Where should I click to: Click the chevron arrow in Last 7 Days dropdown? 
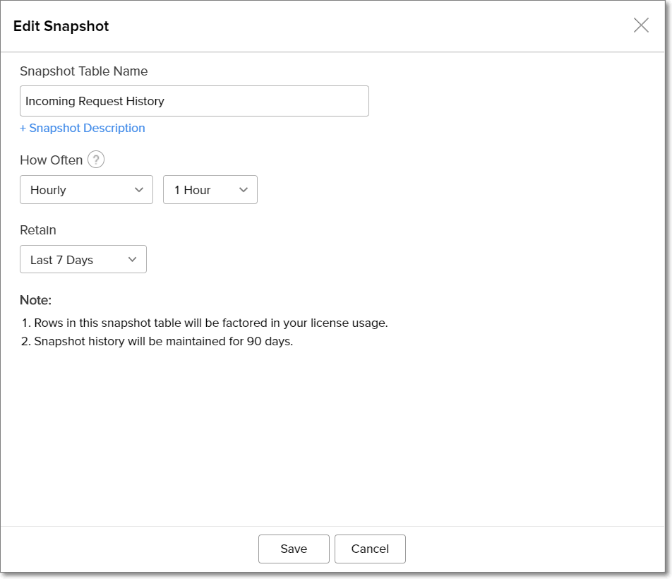[x=132, y=260]
